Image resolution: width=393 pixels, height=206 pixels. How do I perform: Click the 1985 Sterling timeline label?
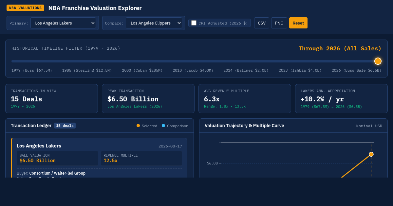pyautogui.click(x=87, y=70)
